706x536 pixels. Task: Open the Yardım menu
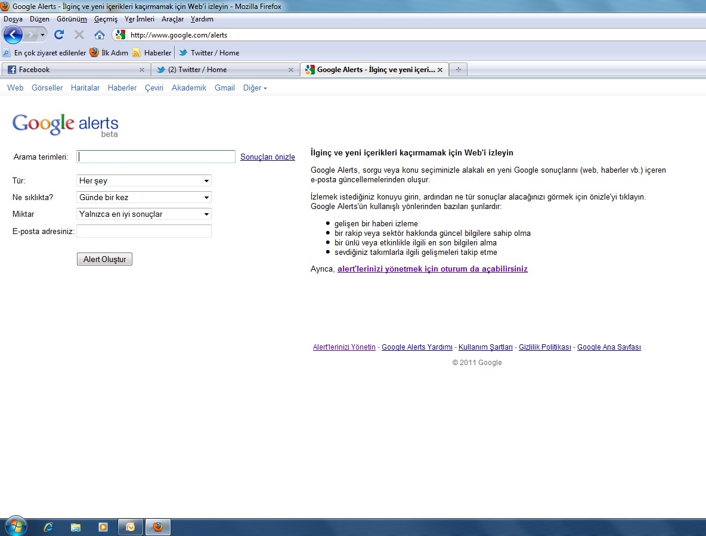202,19
